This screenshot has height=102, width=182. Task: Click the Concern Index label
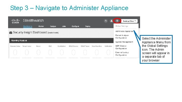[15, 46]
